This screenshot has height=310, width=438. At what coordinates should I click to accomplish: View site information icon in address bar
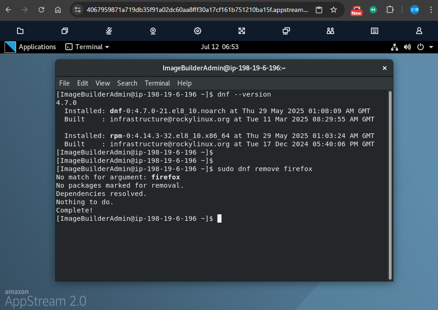click(77, 10)
